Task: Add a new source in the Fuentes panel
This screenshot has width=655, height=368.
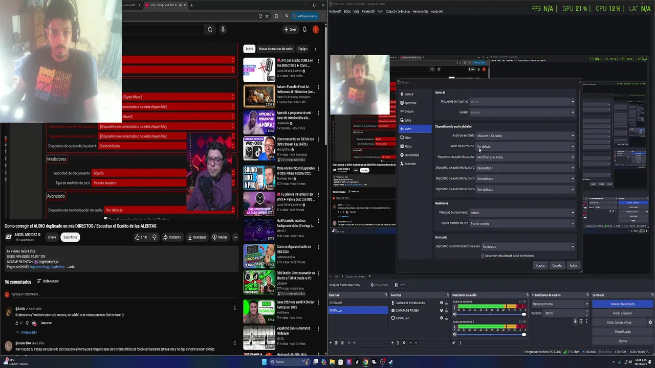Action: point(392,342)
